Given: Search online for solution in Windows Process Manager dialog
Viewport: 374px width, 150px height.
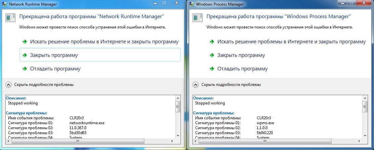Looking at the screenshot, I should click(x=288, y=42).
